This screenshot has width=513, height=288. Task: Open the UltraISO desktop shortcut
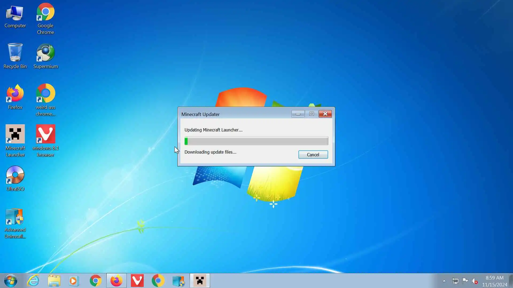(x=15, y=175)
